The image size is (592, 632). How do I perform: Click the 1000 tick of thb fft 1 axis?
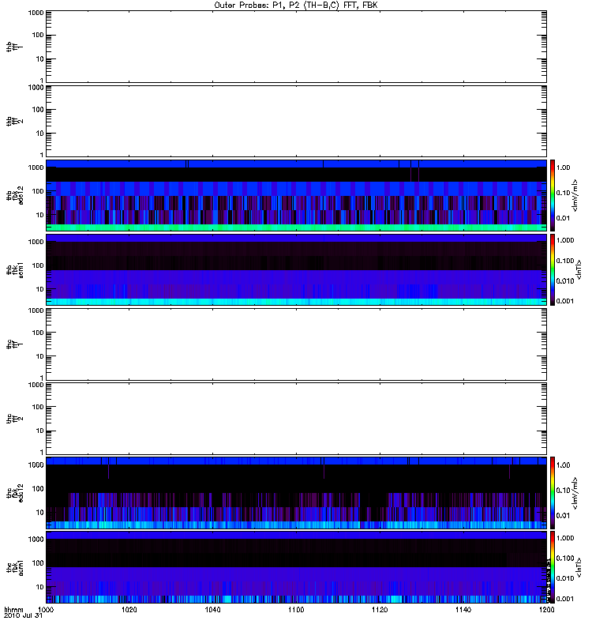[36, 13]
